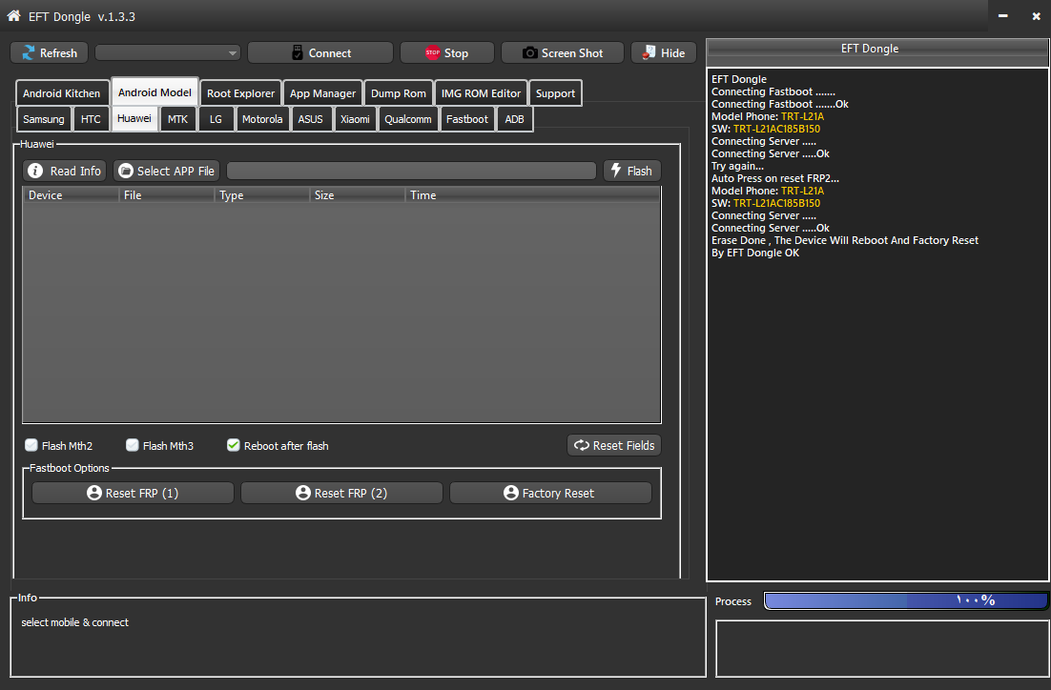Click 'Auto Press on reset FRP2...' log line
This screenshot has height=690, width=1051.
[774, 178]
